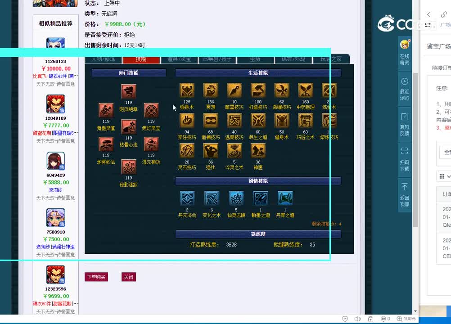Click the shield security icon in status bar

345,319
